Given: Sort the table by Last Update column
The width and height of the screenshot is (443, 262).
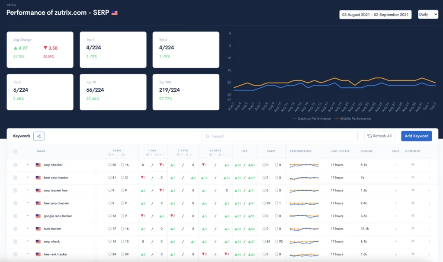Looking at the screenshot, I should (340, 151).
